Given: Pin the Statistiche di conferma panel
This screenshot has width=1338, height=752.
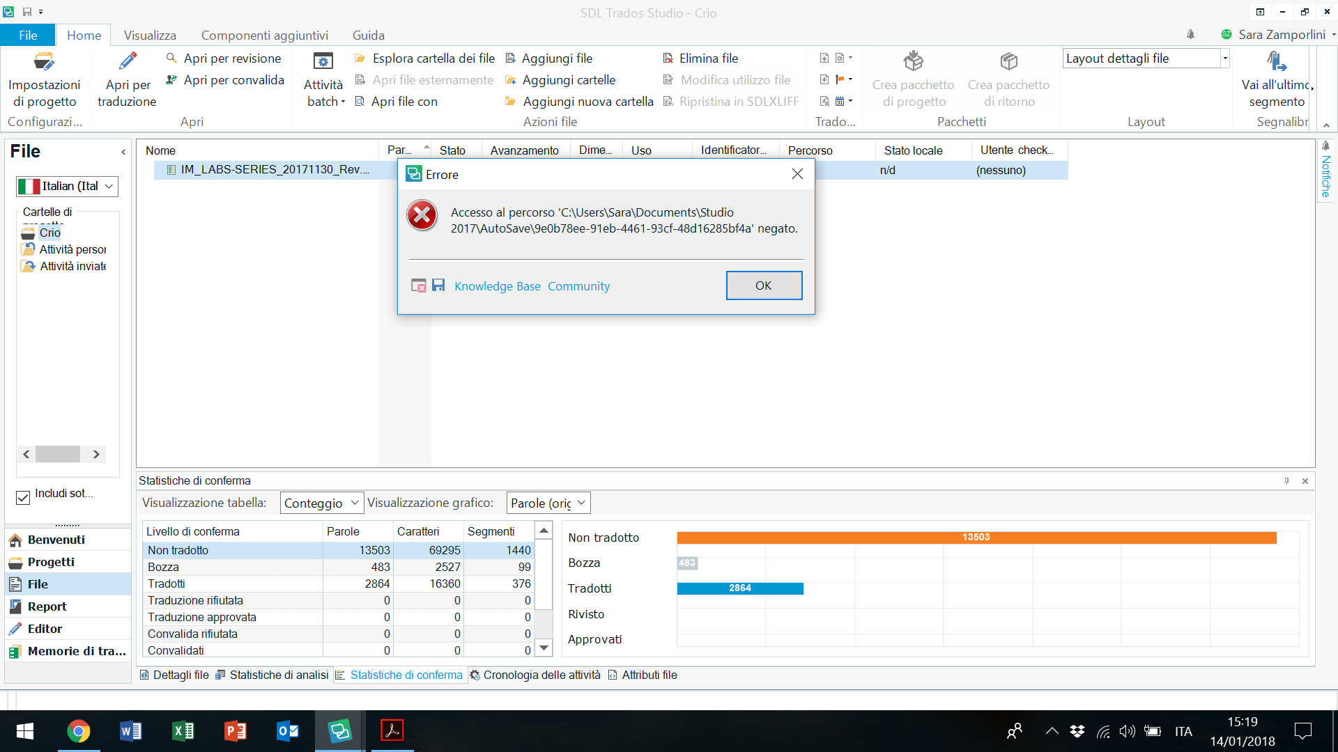Looking at the screenshot, I should click(1286, 481).
